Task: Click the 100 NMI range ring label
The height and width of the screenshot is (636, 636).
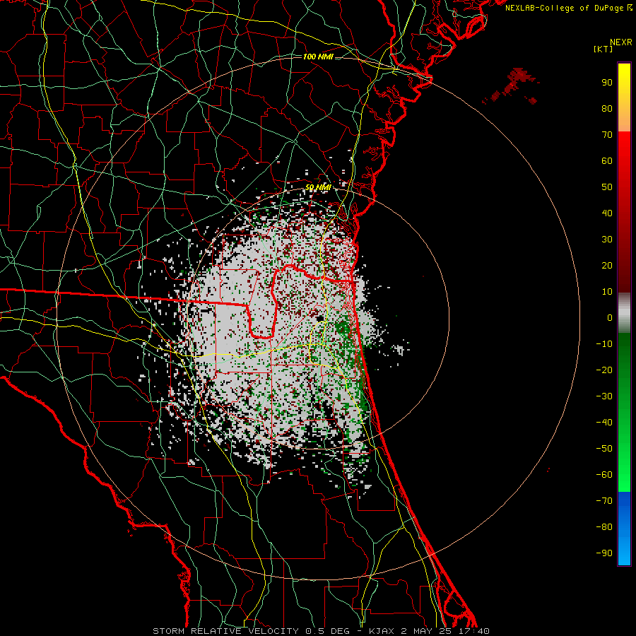Action: (318, 57)
